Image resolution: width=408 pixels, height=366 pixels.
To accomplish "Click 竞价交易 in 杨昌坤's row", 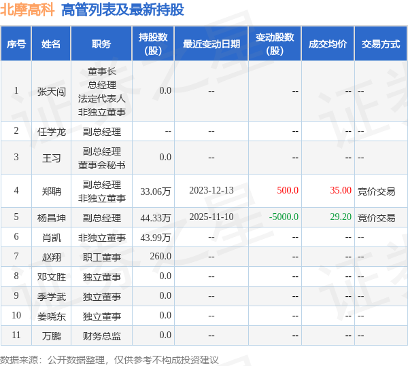I will click(376, 218).
